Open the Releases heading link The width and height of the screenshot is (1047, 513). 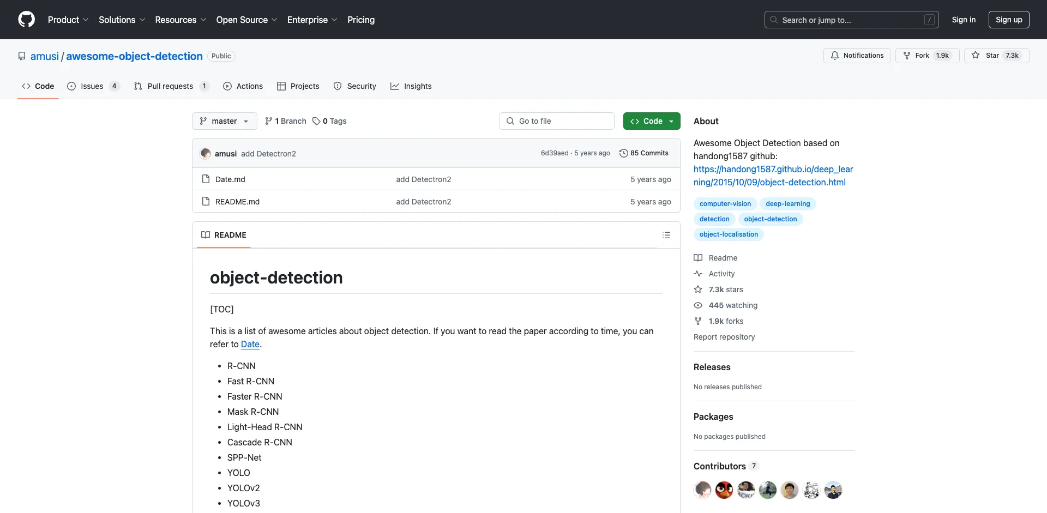point(712,367)
